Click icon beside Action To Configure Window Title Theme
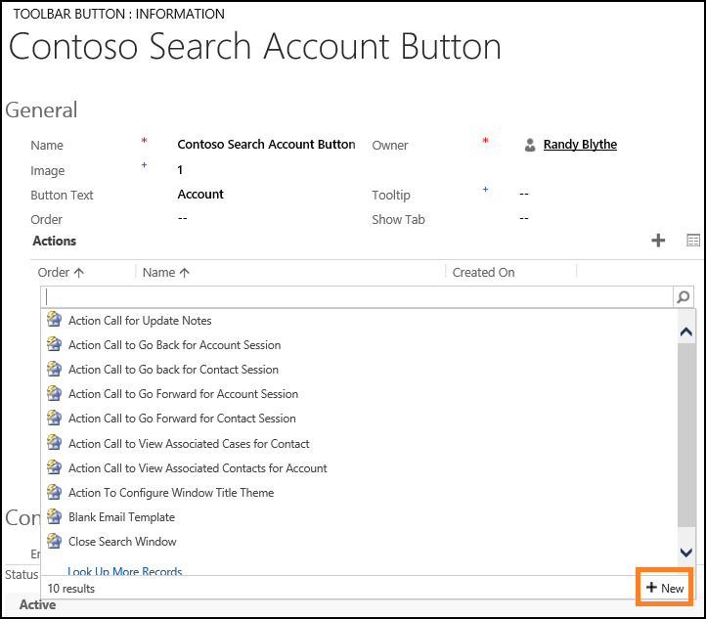The height and width of the screenshot is (619, 706). (x=55, y=493)
